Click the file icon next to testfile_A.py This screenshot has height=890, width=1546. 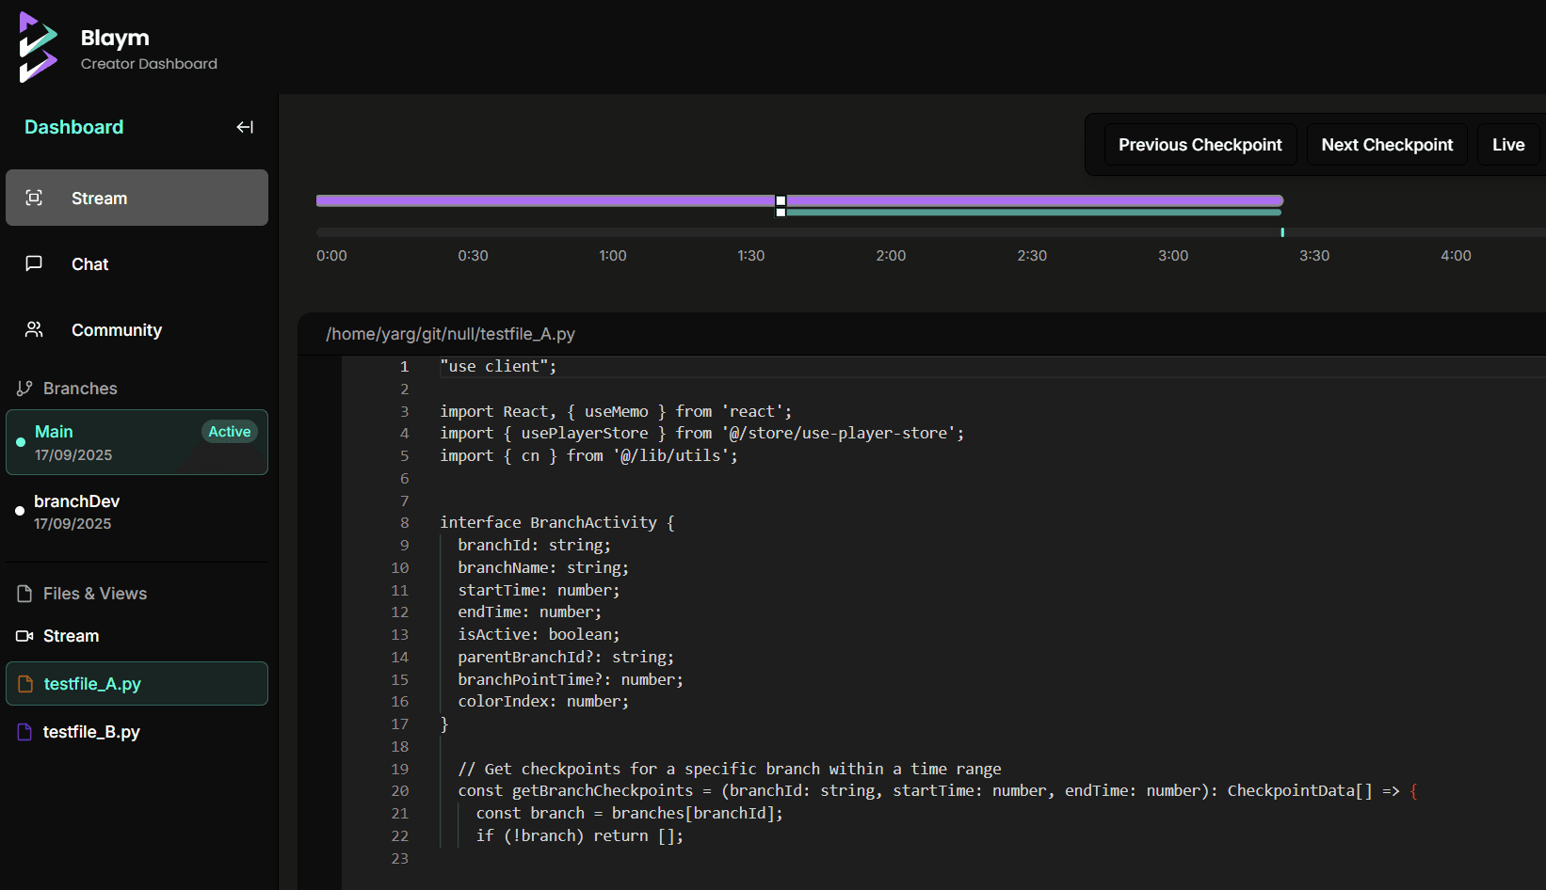24,684
